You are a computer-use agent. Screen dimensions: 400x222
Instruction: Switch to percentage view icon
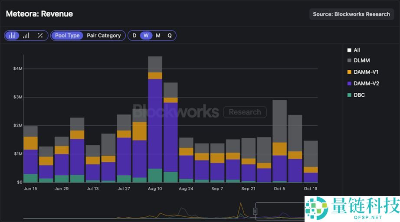pos(40,36)
